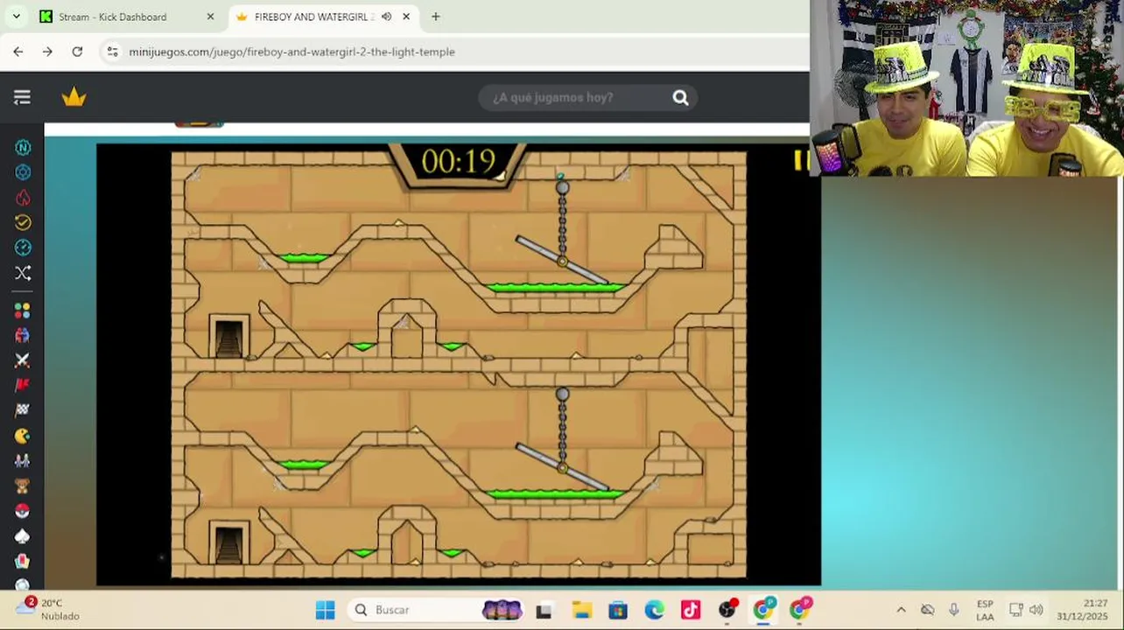Close the Kick Dashboard tab

(x=210, y=17)
